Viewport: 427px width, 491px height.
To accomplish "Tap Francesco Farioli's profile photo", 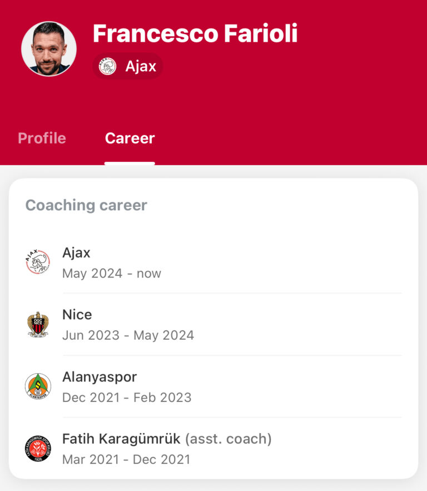I will click(x=49, y=49).
